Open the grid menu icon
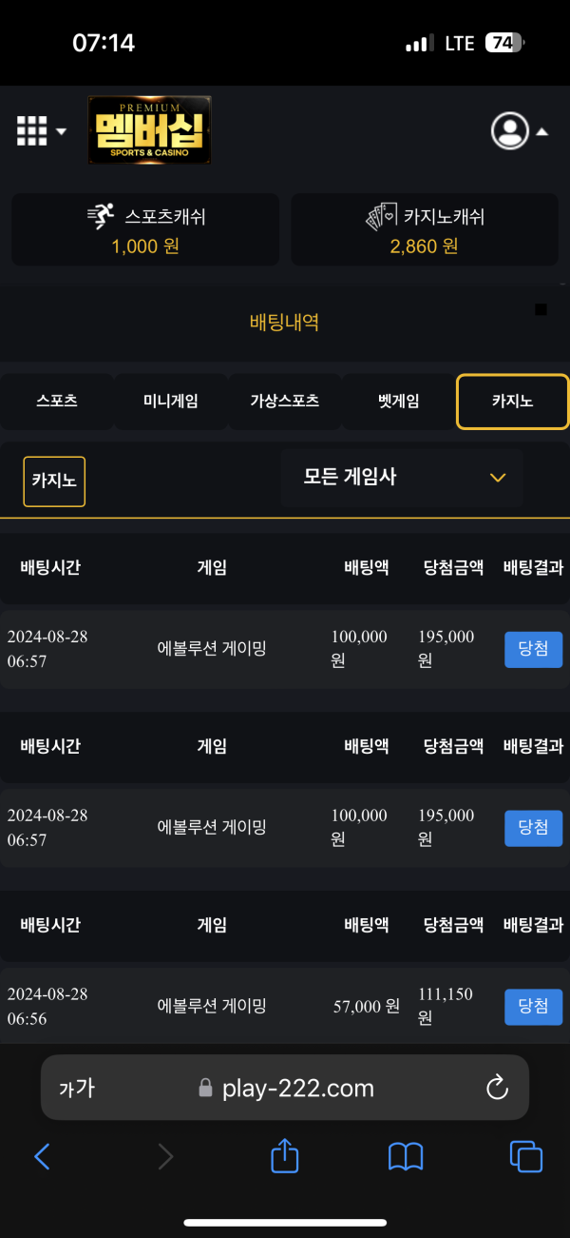 31,130
